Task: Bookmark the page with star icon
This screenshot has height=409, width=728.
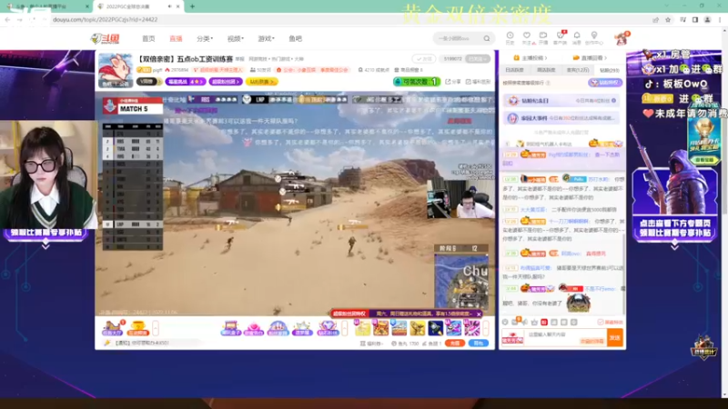Action: coord(668,20)
